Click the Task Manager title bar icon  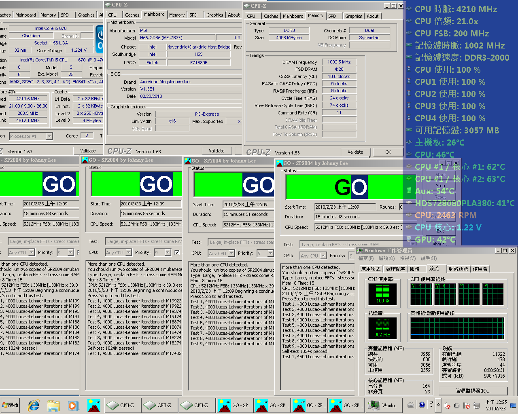tap(360, 250)
